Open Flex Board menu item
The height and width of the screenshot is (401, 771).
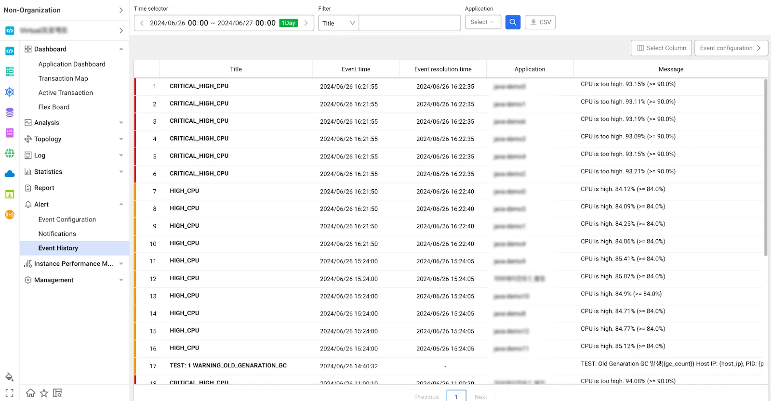54,107
